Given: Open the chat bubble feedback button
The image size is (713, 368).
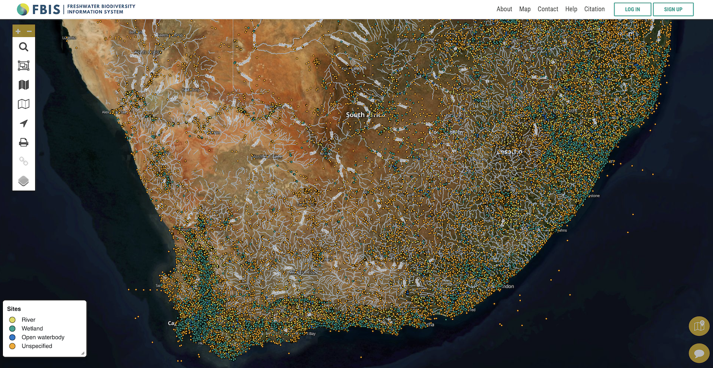Looking at the screenshot, I should pos(699,353).
